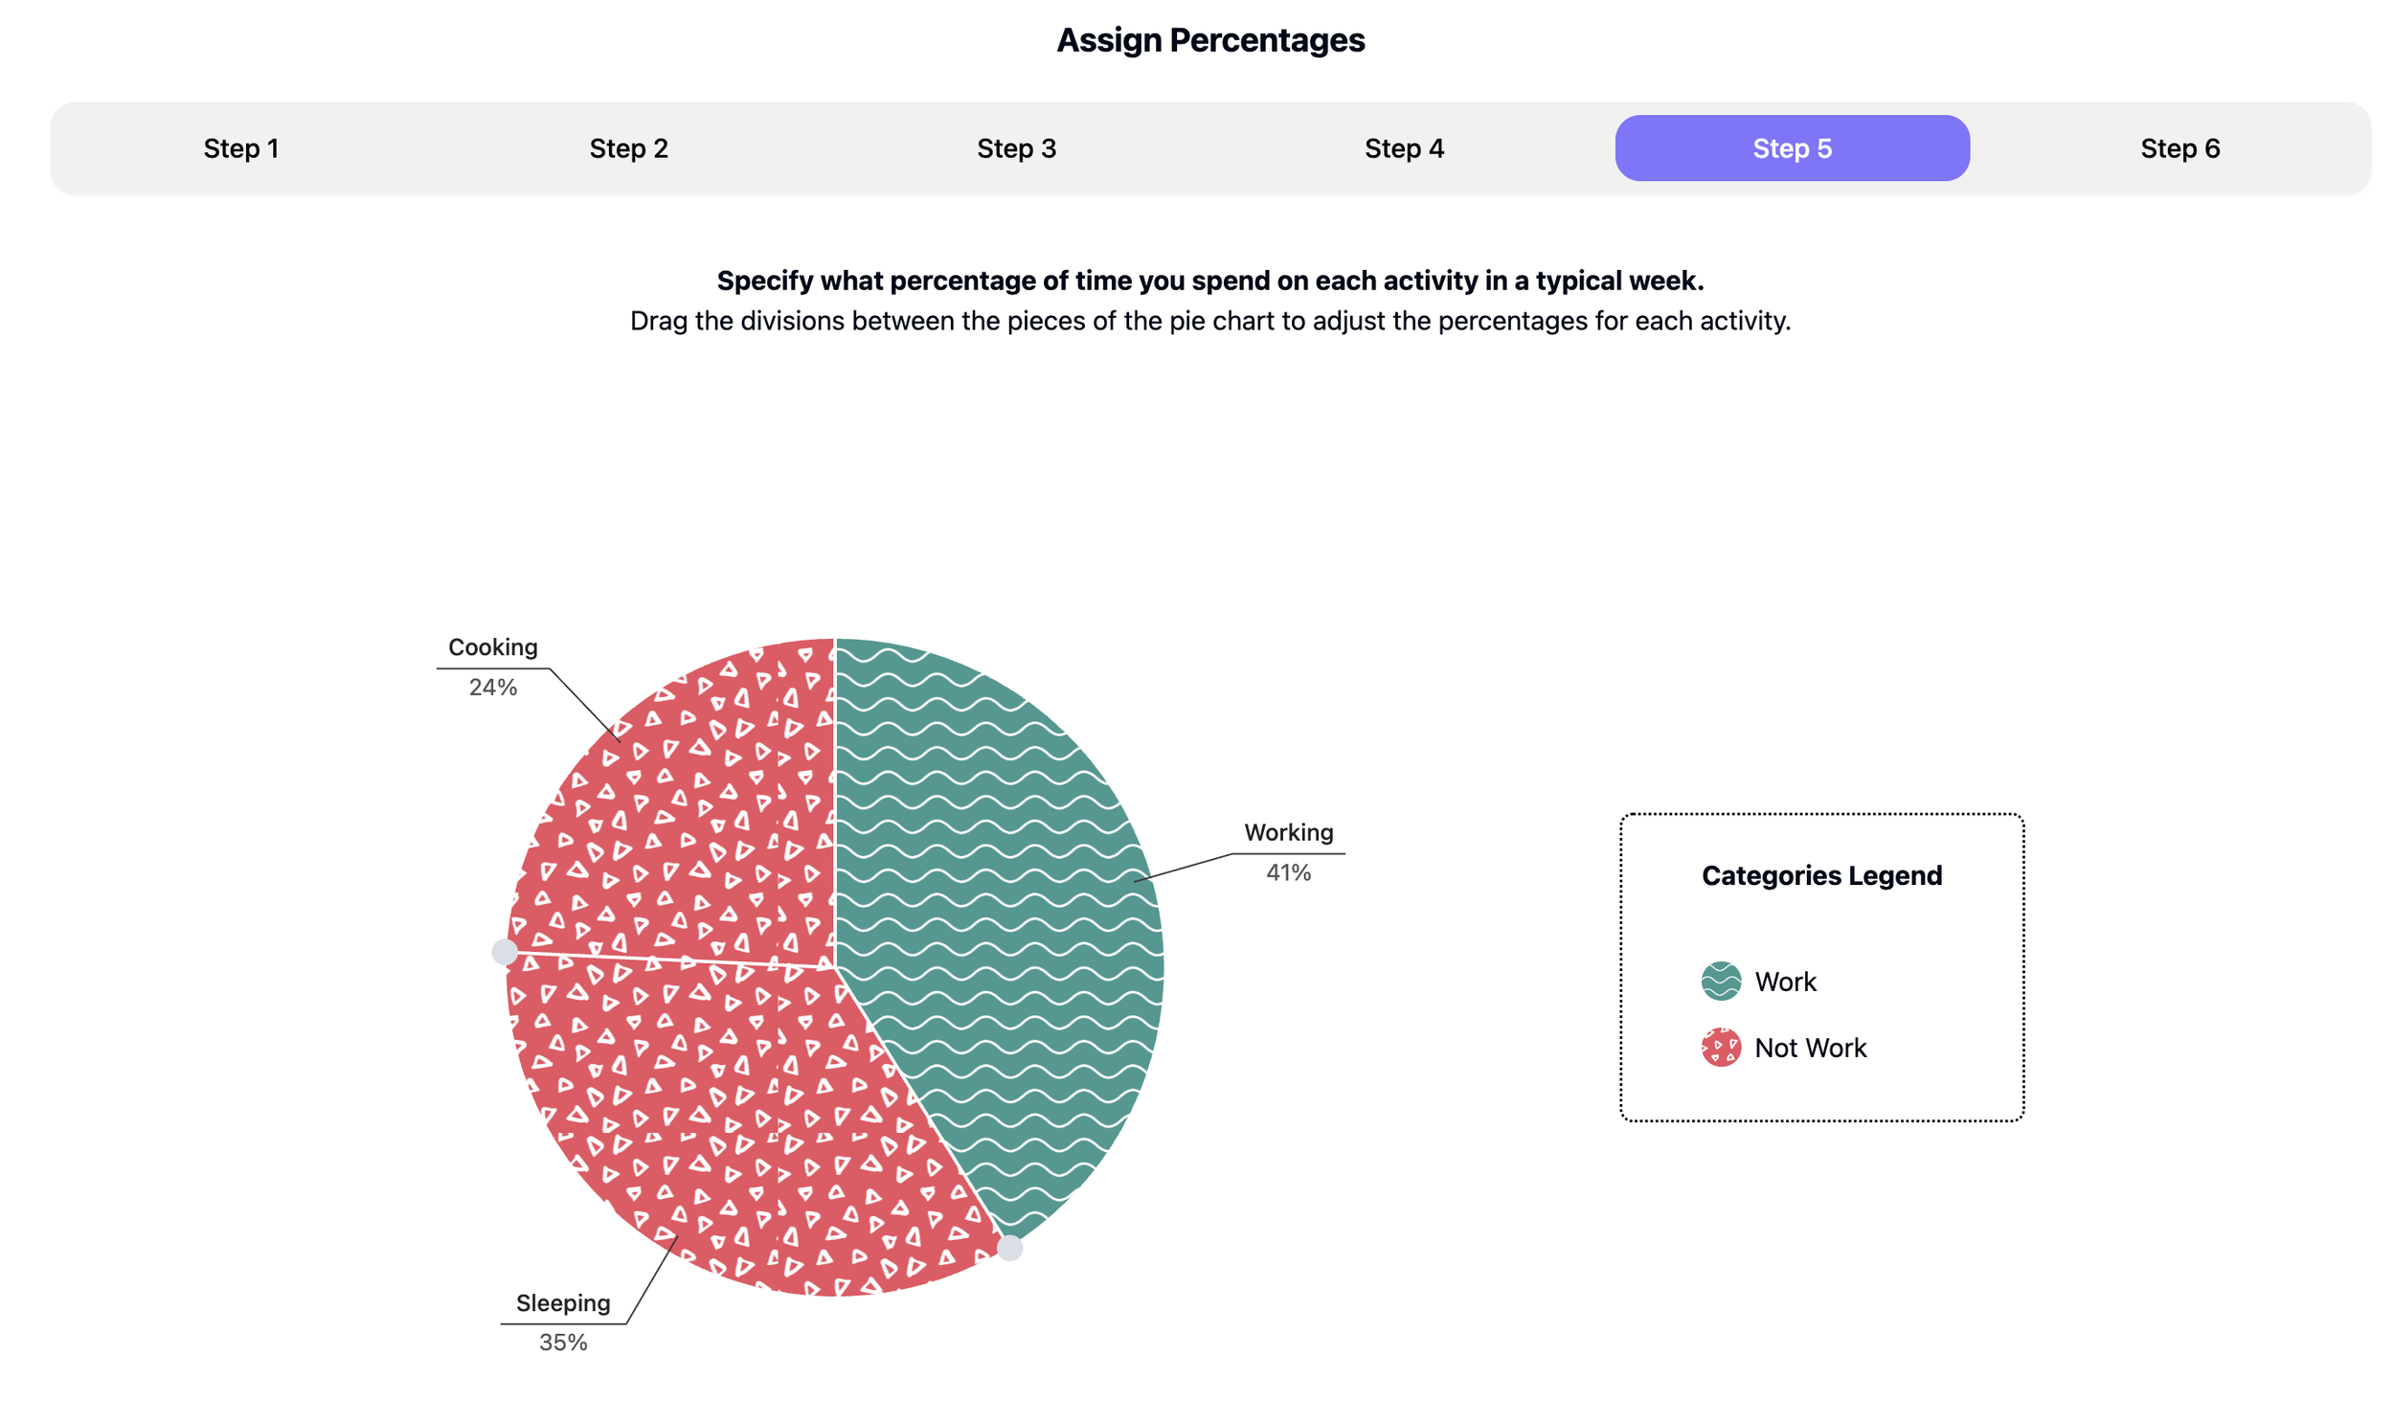
Task: Switch to Step 2
Action: click(x=628, y=148)
